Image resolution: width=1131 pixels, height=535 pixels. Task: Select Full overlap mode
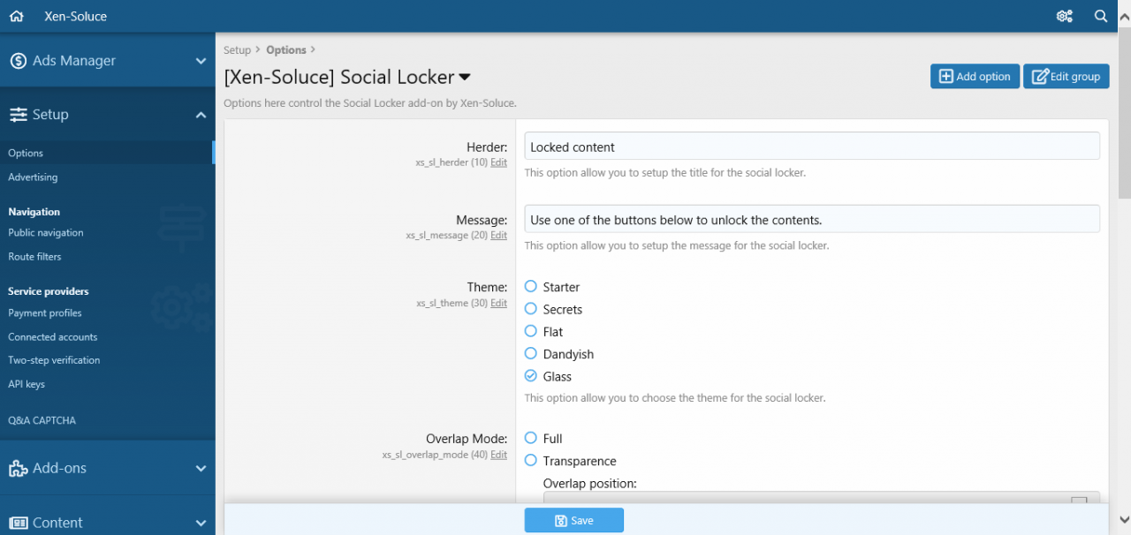[531, 439]
